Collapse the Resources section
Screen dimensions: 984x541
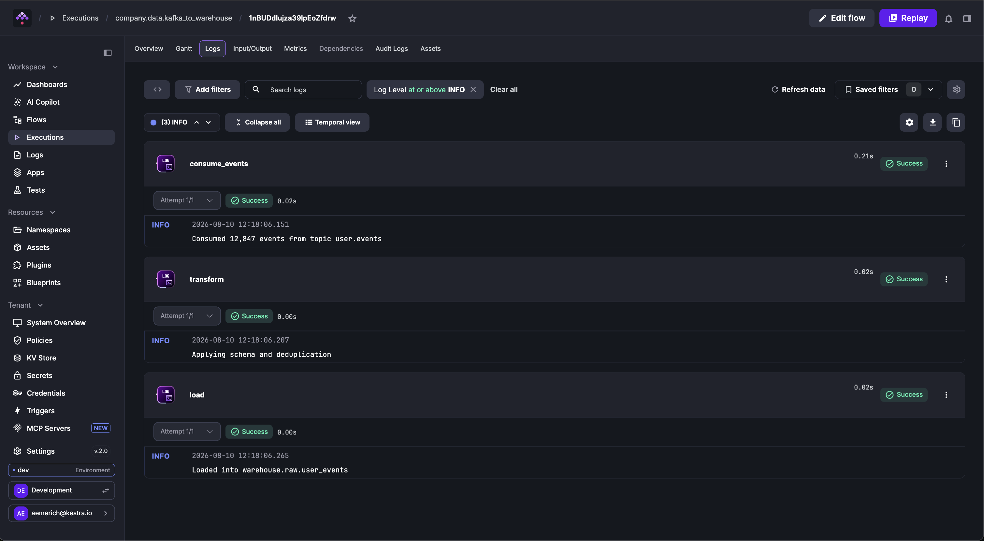32,212
